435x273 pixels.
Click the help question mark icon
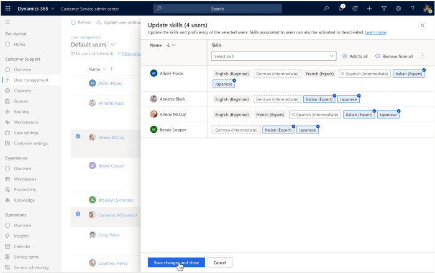413,9
